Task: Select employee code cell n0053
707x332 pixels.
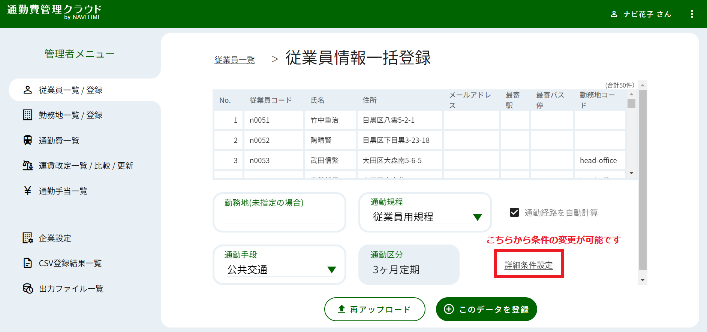Action: tap(274, 160)
